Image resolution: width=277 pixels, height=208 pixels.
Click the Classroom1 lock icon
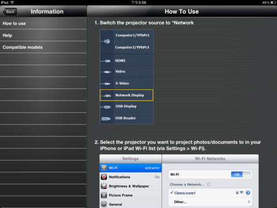click(237, 192)
